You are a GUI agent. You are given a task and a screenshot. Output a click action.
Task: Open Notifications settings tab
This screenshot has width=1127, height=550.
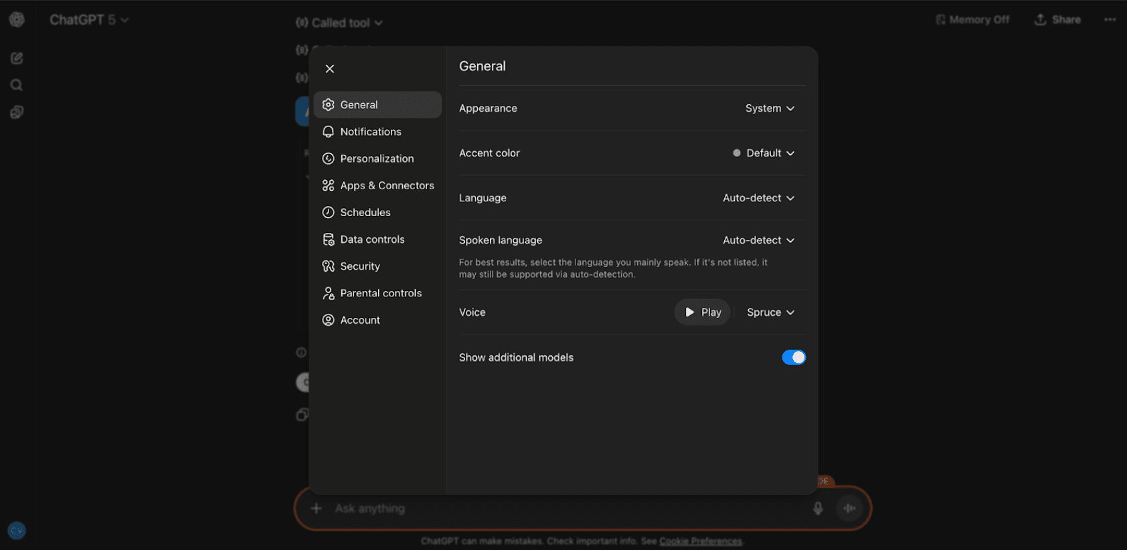[377, 132]
